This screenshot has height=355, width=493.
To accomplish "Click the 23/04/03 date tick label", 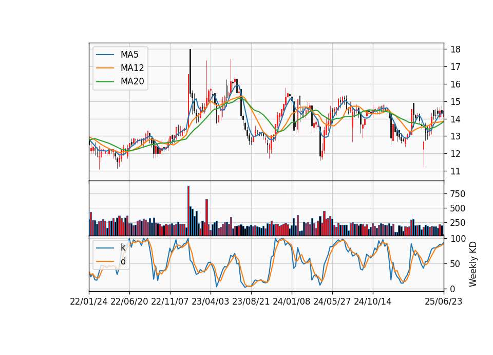I will tap(211, 301).
